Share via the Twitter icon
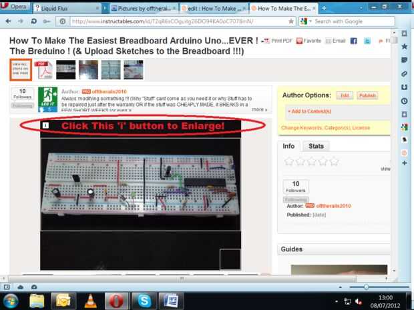 367,41
